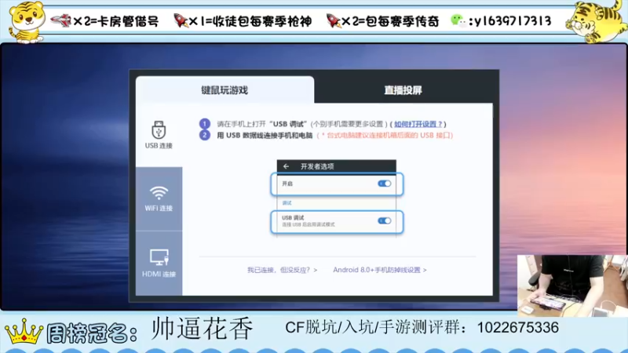The image size is (628, 353).
Task: Click the group number 1022675336
Action: [518, 328]
